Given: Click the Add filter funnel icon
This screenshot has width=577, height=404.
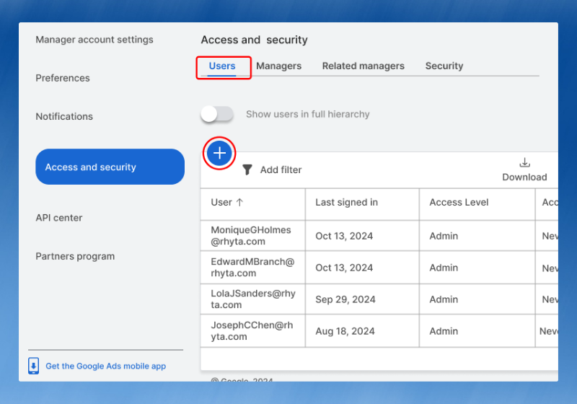Looking at the screenshot, I should coord(247,170).
